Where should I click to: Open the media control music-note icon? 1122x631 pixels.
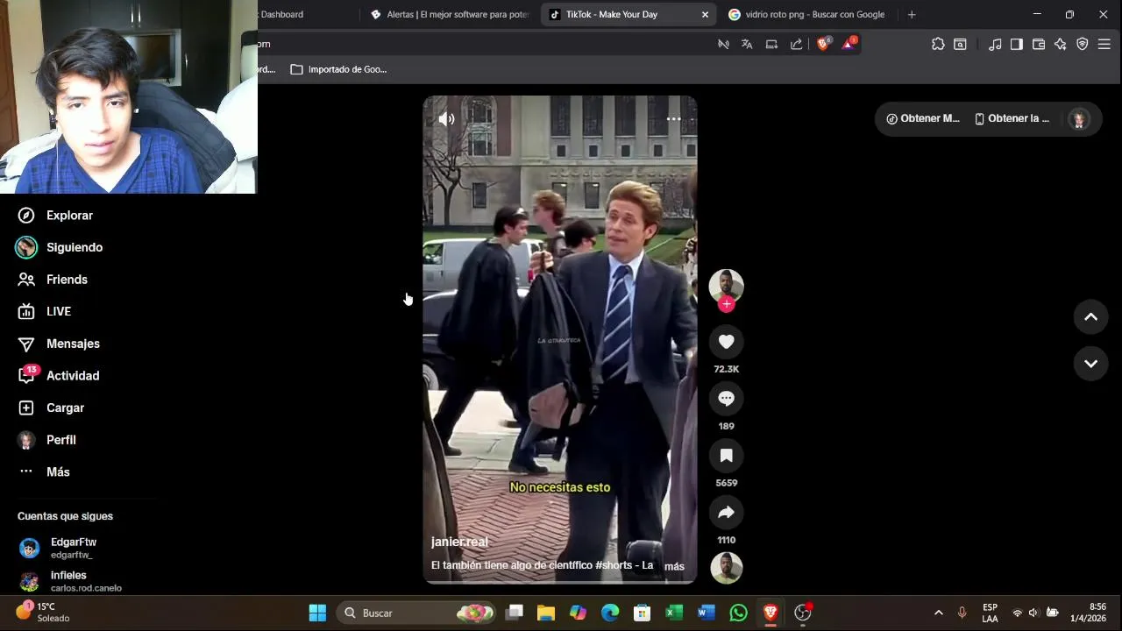click(x=995, y=44)
